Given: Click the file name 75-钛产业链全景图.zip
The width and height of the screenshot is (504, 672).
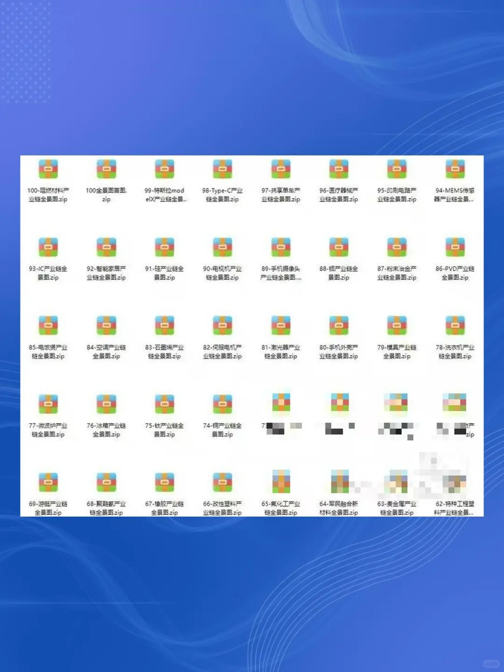Looking at the screenshot, I should (x=165, y=430).
